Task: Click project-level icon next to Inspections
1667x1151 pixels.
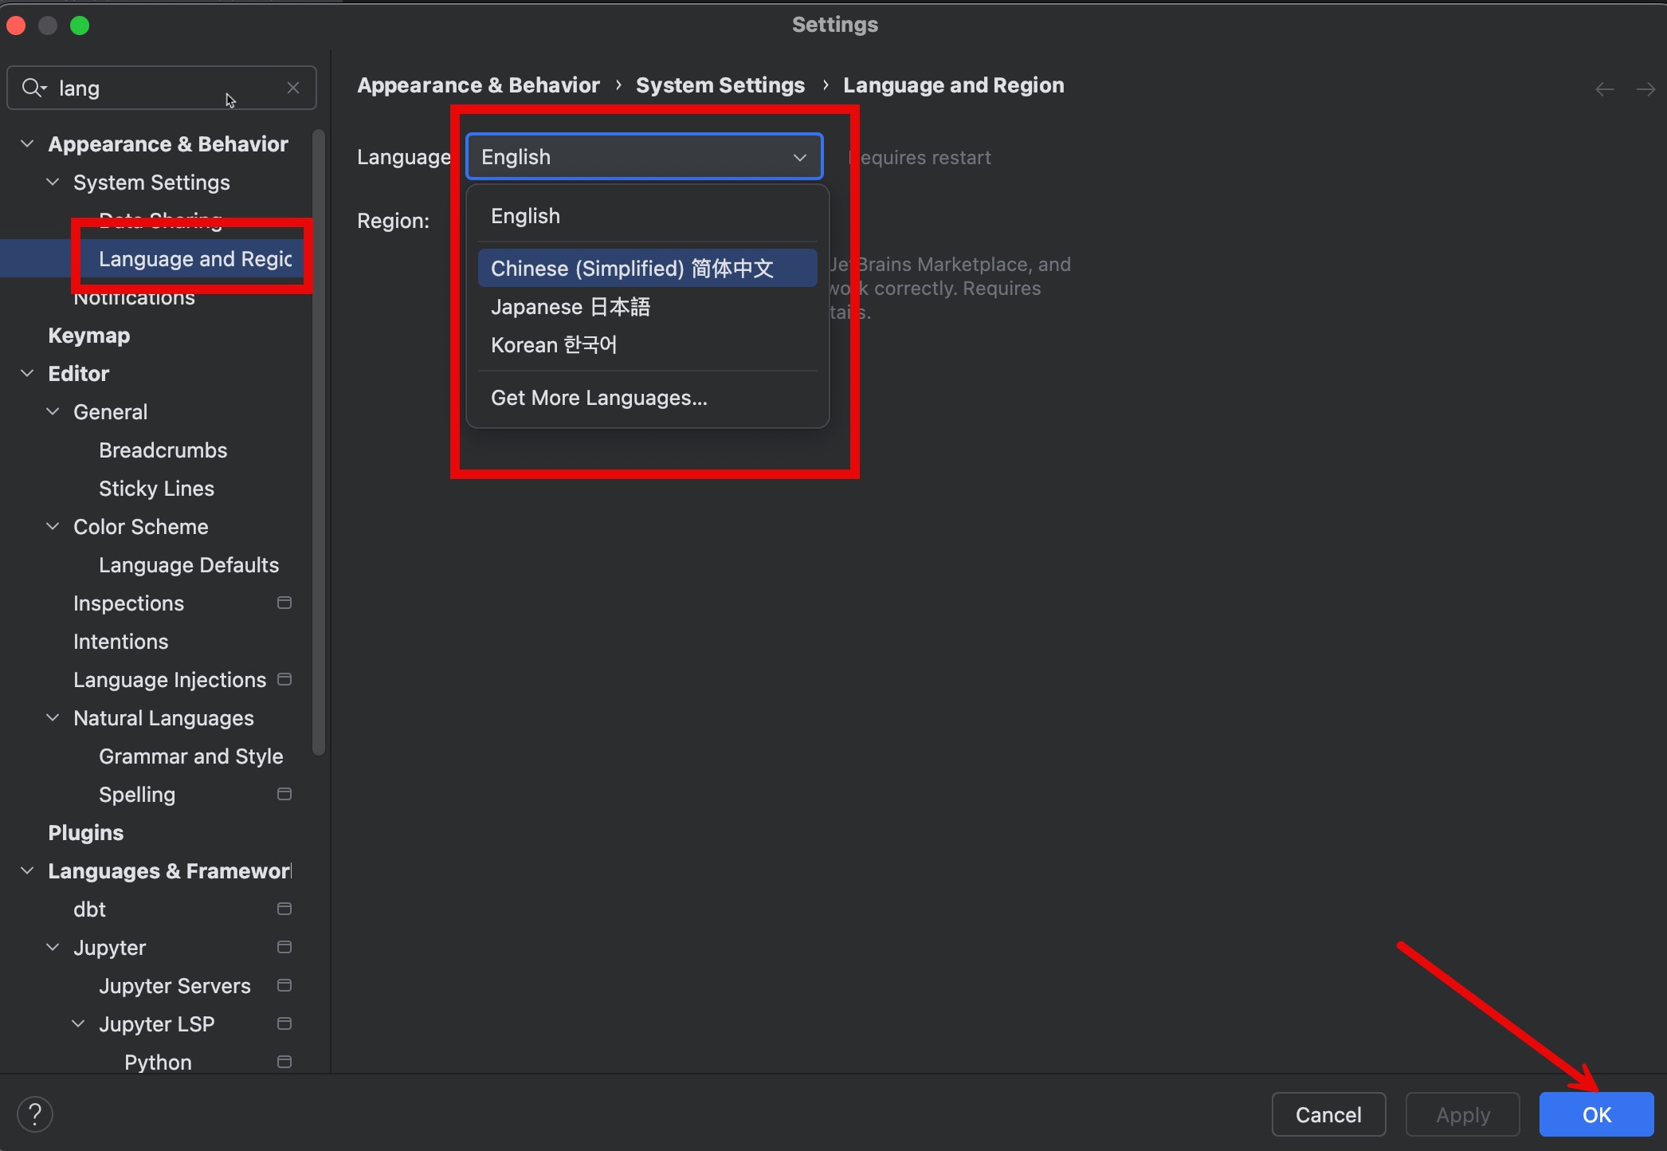Action: point(284,603)
